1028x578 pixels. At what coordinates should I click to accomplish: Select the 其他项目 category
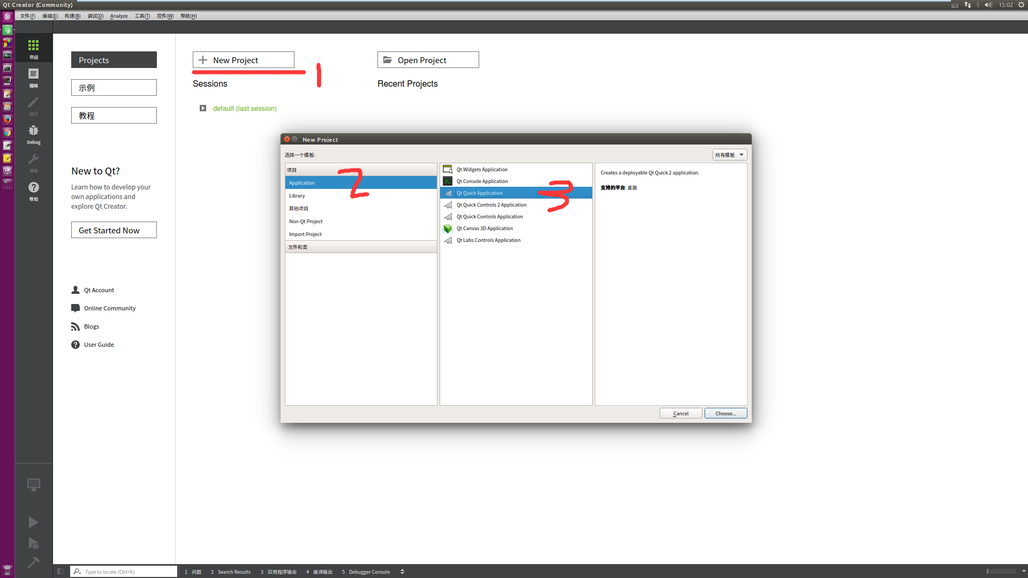click(361, 209)
